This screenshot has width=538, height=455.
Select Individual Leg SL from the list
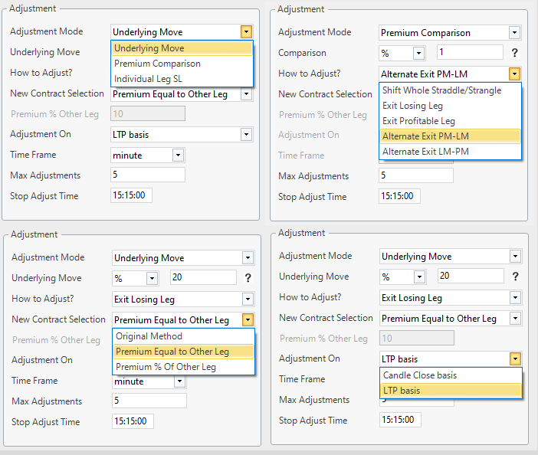(x=148, y=78)
